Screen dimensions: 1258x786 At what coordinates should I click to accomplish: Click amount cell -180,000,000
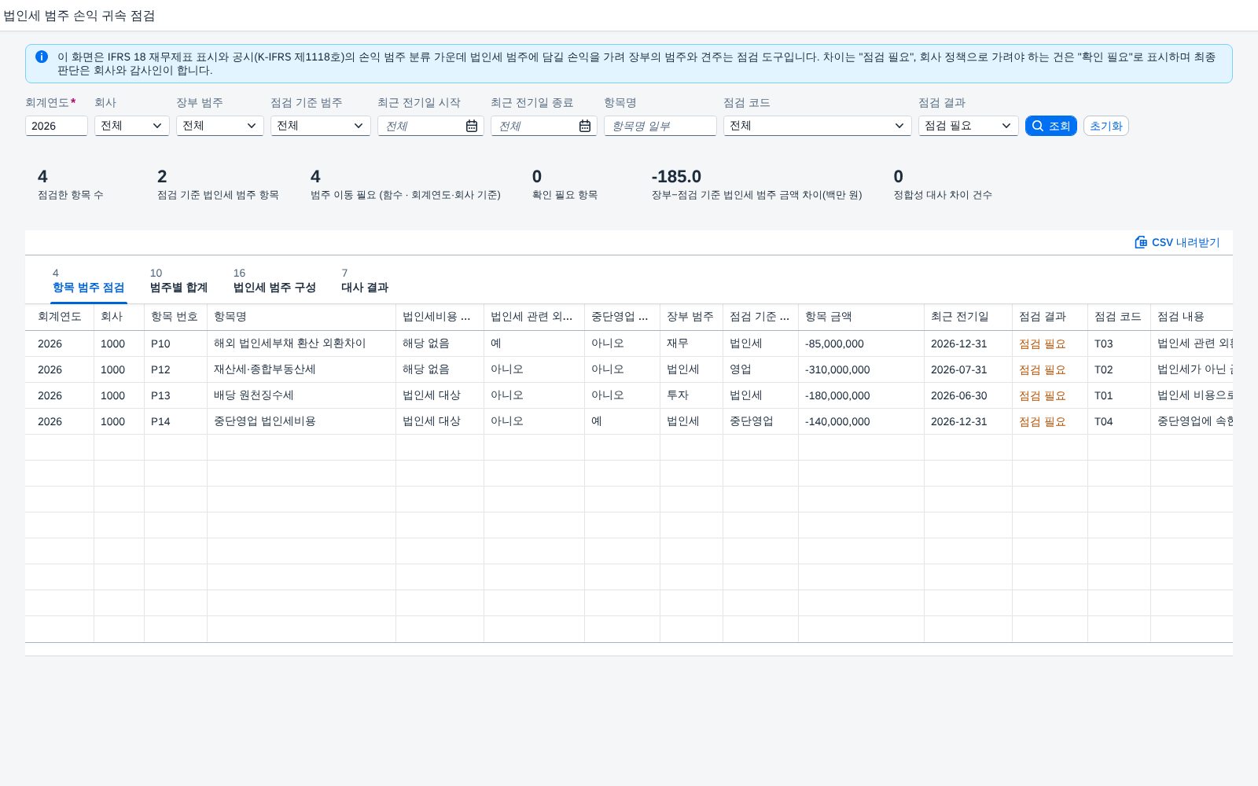click(x=861, y=395)
